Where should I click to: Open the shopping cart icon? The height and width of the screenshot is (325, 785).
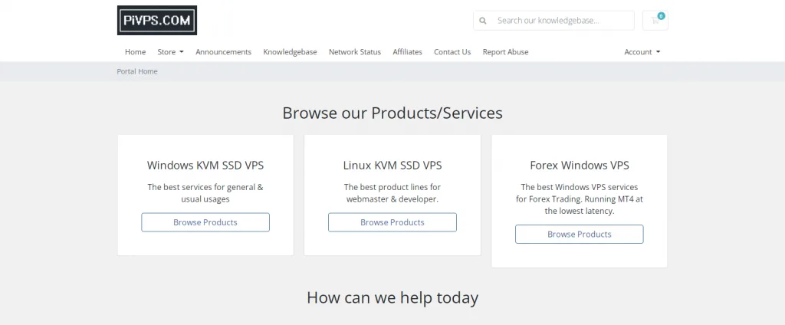[655, 21]
